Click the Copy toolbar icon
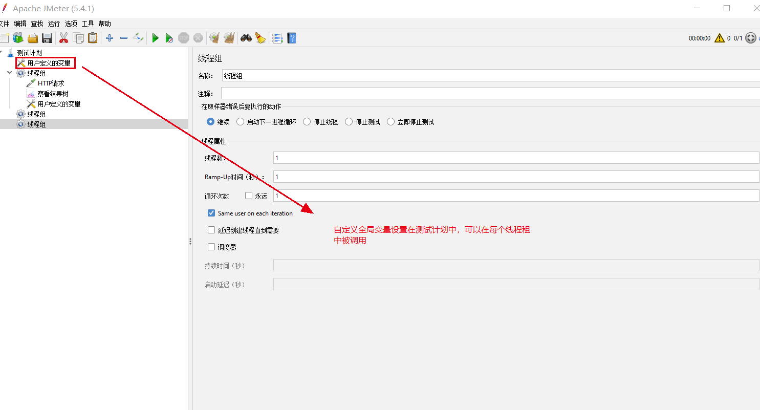The width and height of the screenshot is (760, 410). click(x=78, y=38)
